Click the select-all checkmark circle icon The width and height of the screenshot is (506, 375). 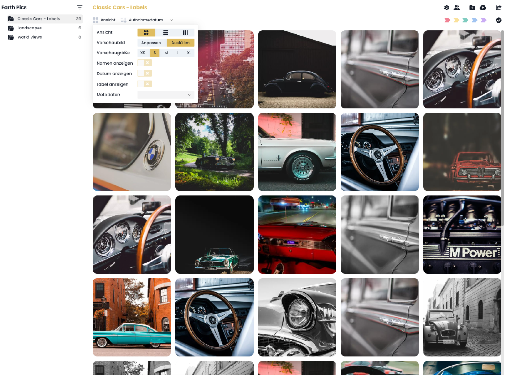click(499, 20)
